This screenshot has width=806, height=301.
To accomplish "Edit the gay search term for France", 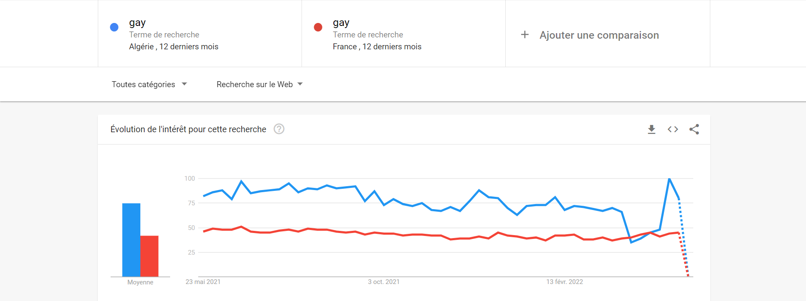I will (x=341, y=23).
